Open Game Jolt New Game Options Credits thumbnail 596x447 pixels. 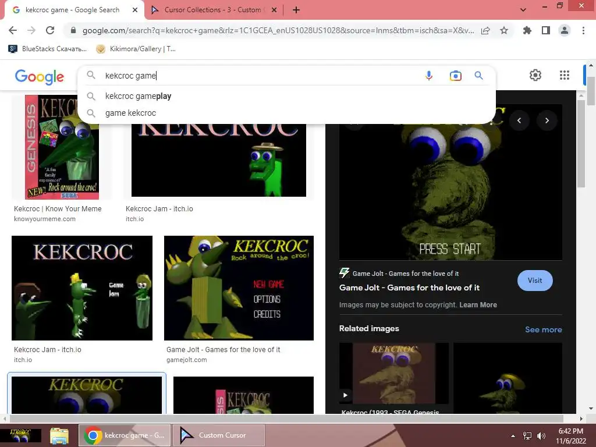point(239,288)
